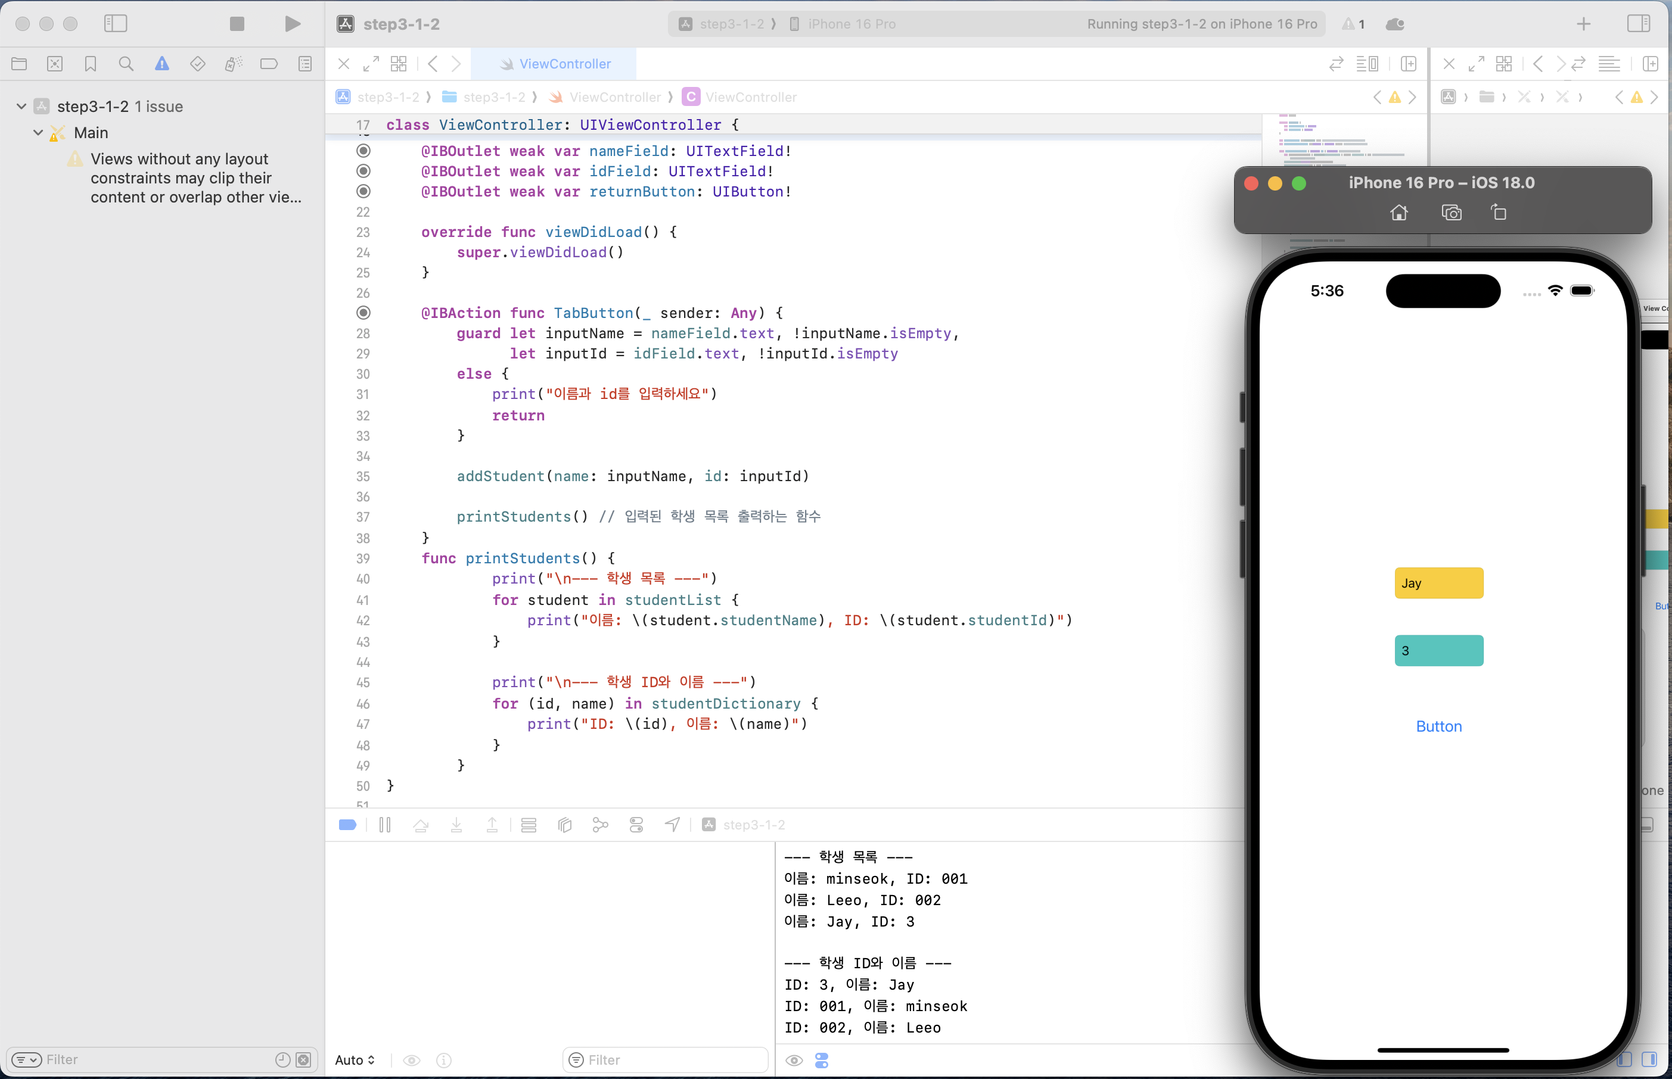1672x1079 pixels.
Task: Open Environment Overrides
Action: tap(636, 825)
